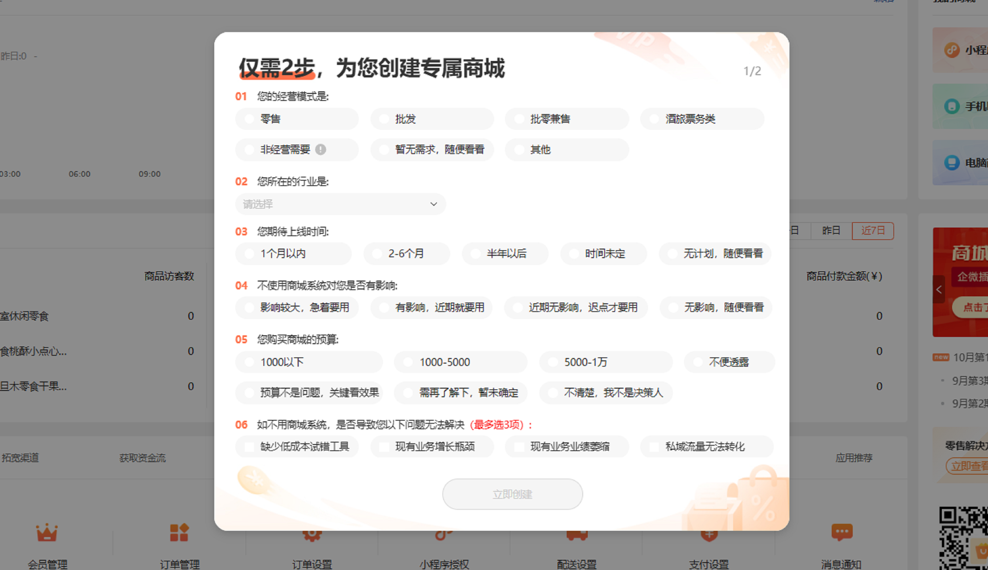Click the 会员管理 crown icon
This screenshot has height=570, width=988.
pyautogui.click(x=47, y=533)
